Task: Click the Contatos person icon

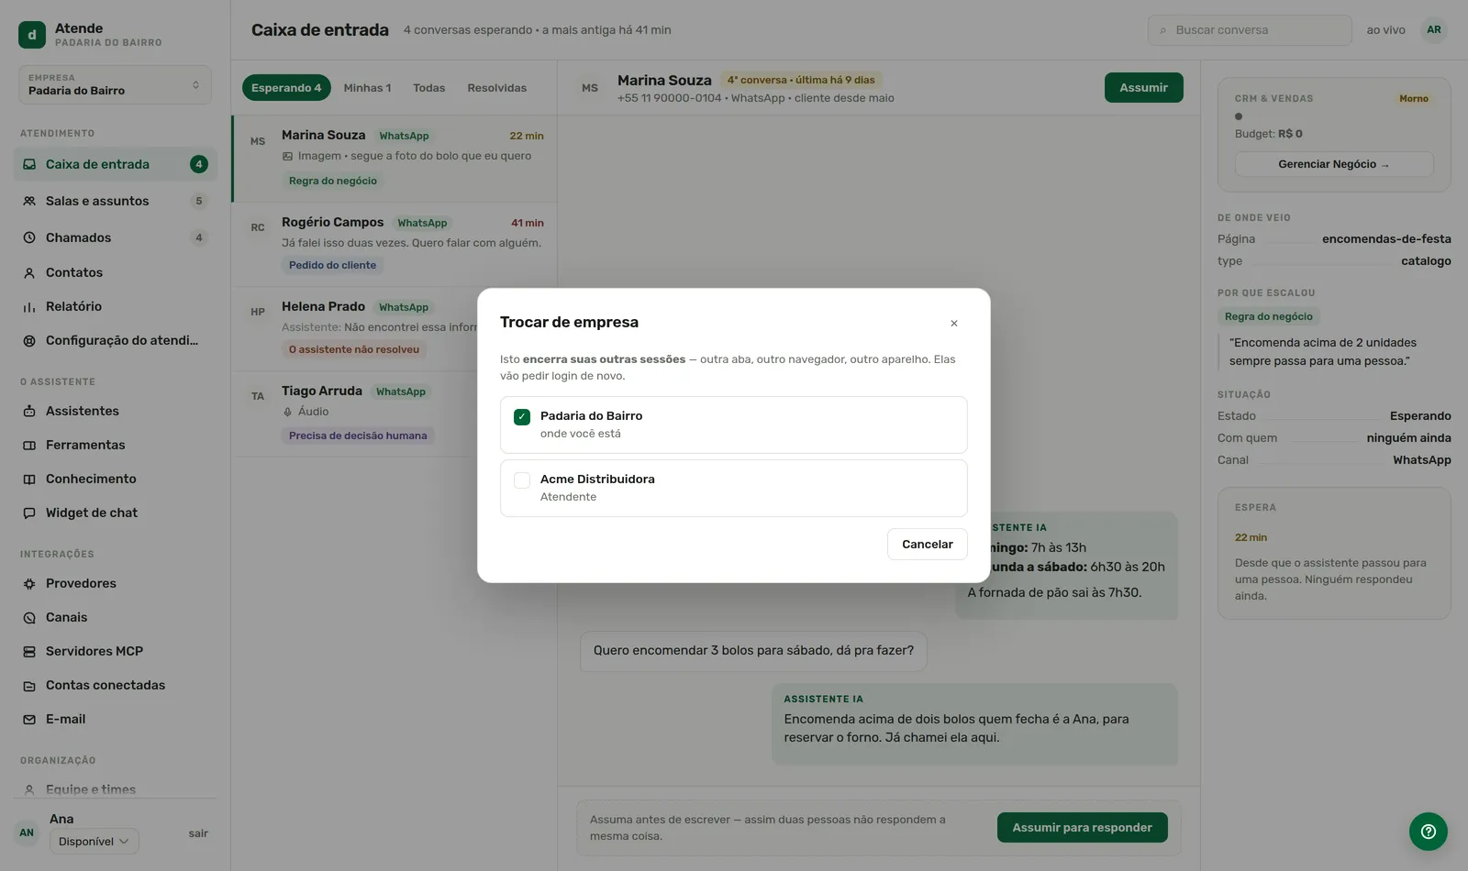Action: coord(29,272)
